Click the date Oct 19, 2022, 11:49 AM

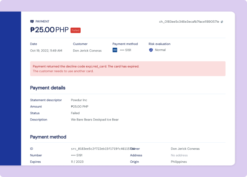click(x=46, y=50)
